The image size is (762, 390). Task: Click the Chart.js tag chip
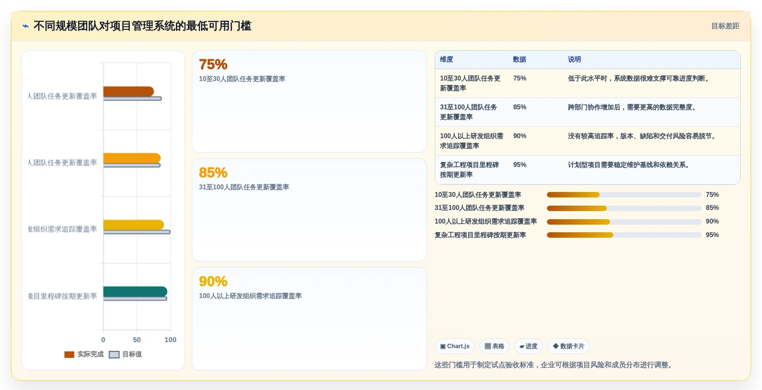coord(455,346)
